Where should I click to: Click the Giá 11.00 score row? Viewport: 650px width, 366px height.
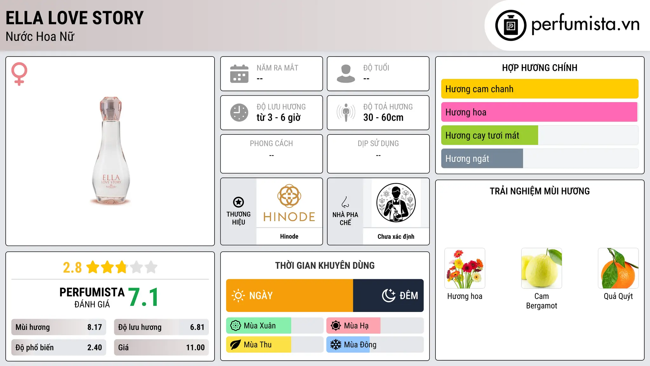point(161,348)
